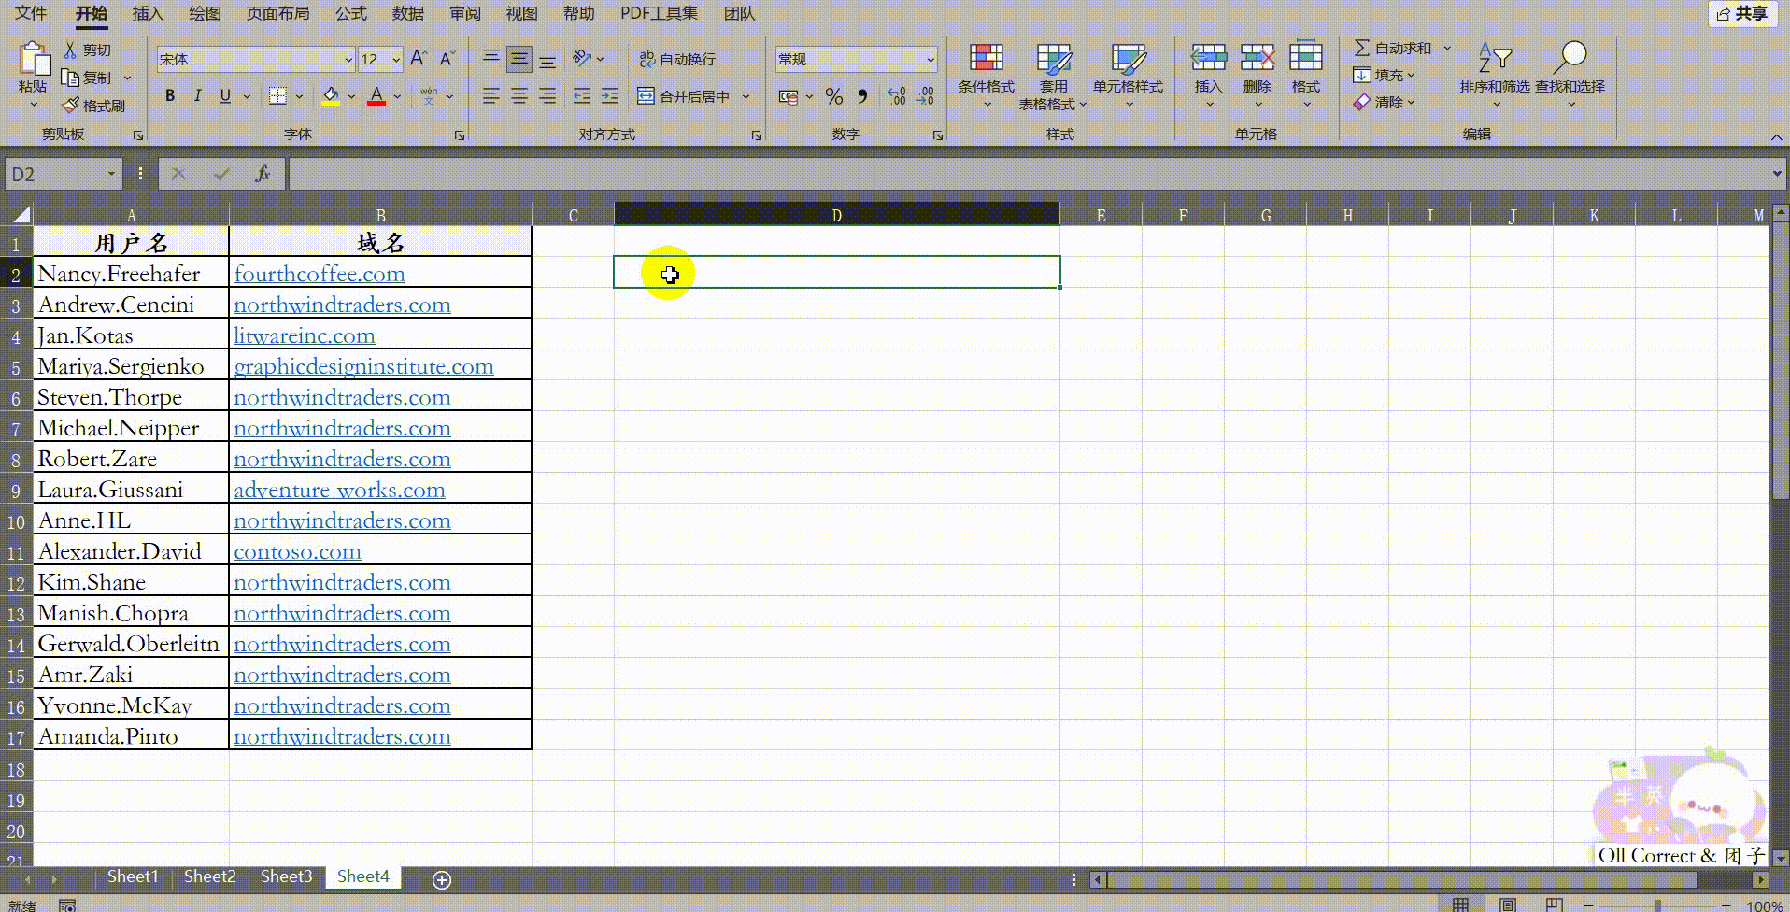
Task: Switch to the Sheet1 tab
Action: pyautogui.click(x=133, y=876)
